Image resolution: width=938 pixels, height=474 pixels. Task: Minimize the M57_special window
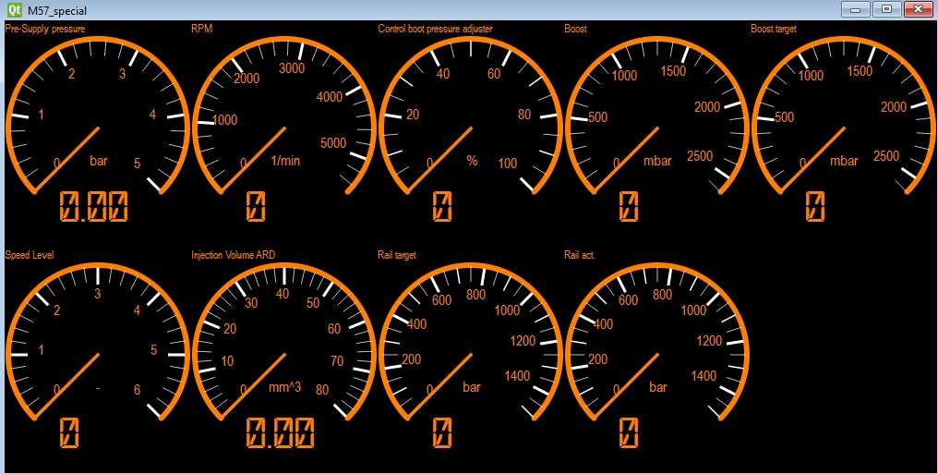pos(856,9)
